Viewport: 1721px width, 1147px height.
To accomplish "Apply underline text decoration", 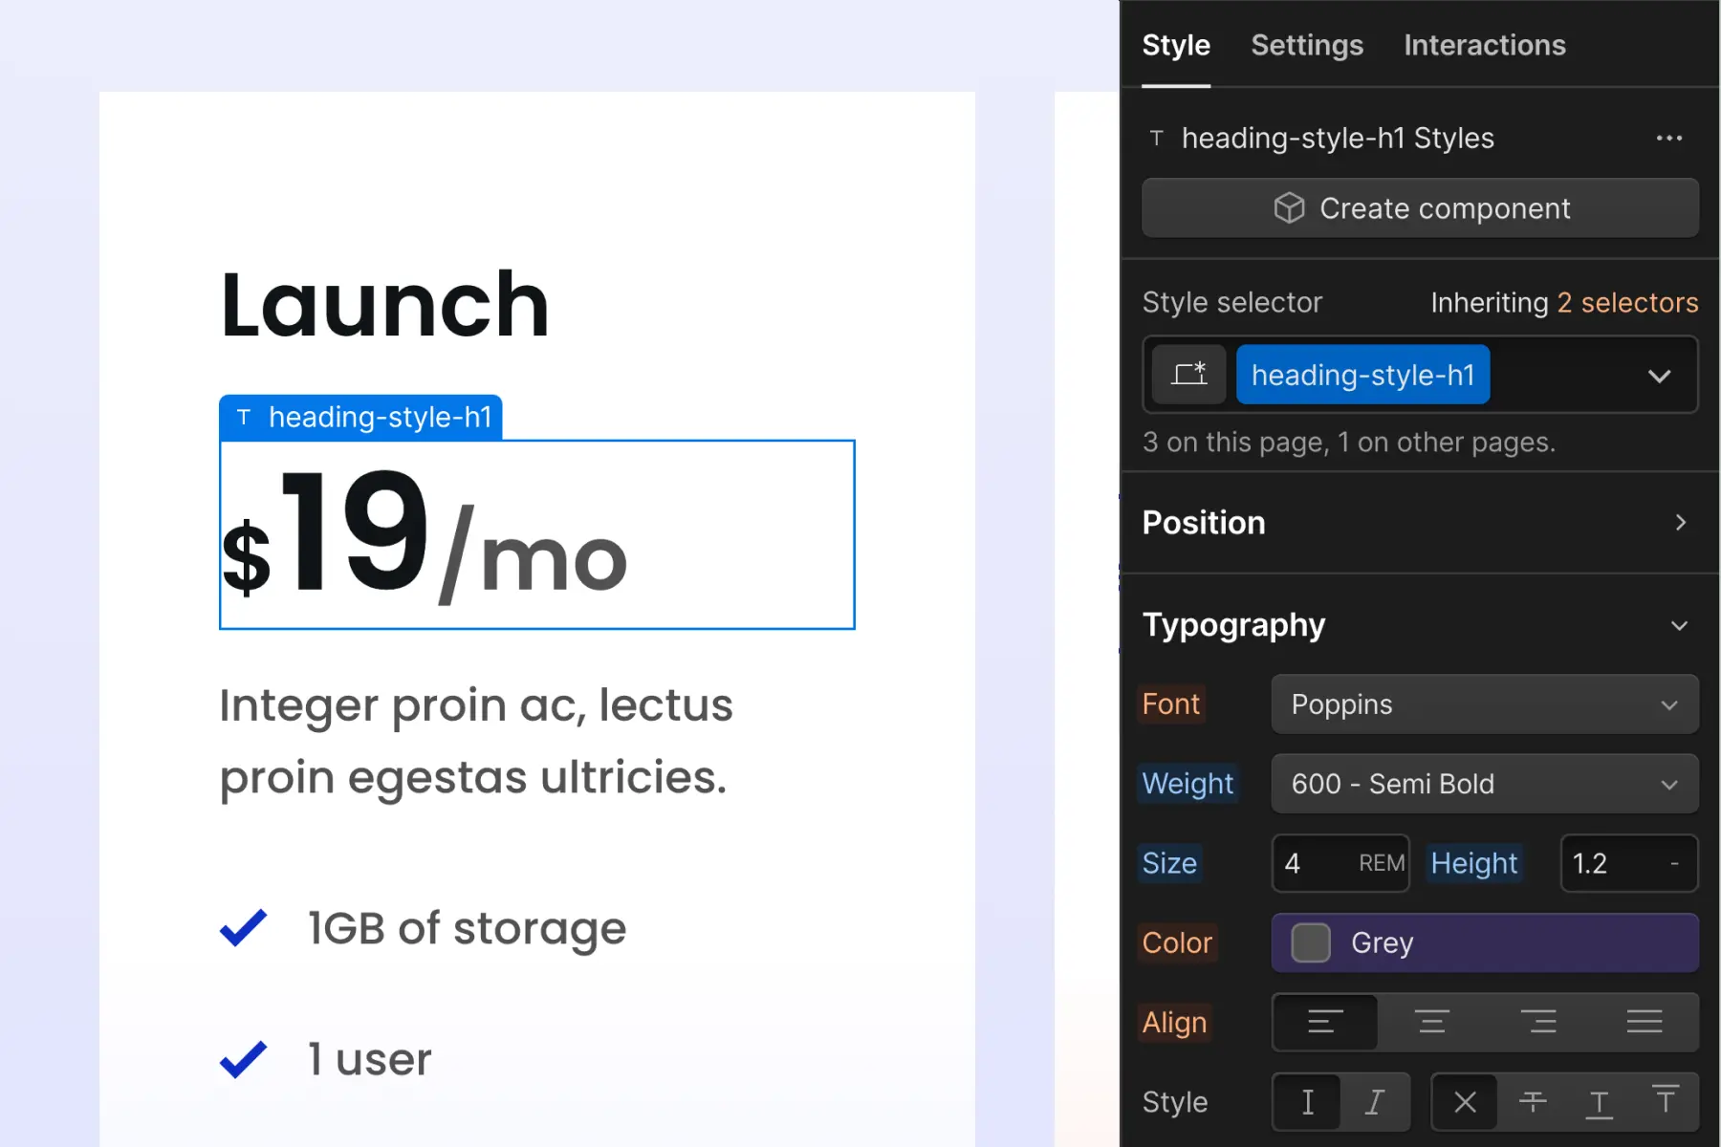I will point(1599,1102).
